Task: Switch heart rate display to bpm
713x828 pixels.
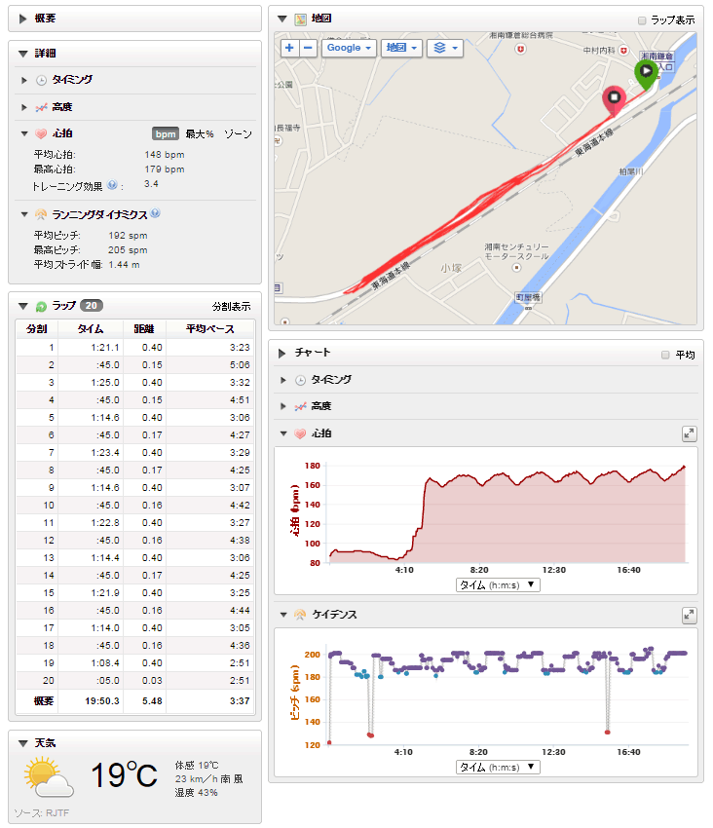Action: pos(165,133)
